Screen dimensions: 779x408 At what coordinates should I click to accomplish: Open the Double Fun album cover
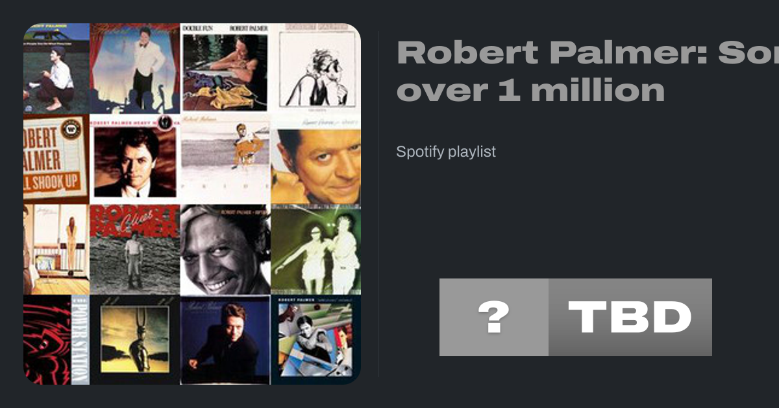pyautogui.click(x=225, y=69)
